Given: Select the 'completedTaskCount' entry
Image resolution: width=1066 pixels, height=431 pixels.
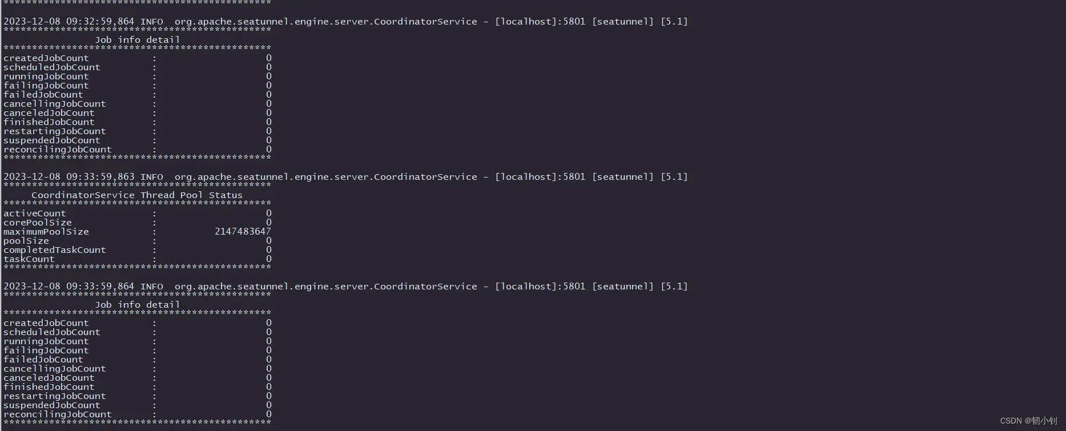Looking at the screenshot, I should (x=138, y=250).
